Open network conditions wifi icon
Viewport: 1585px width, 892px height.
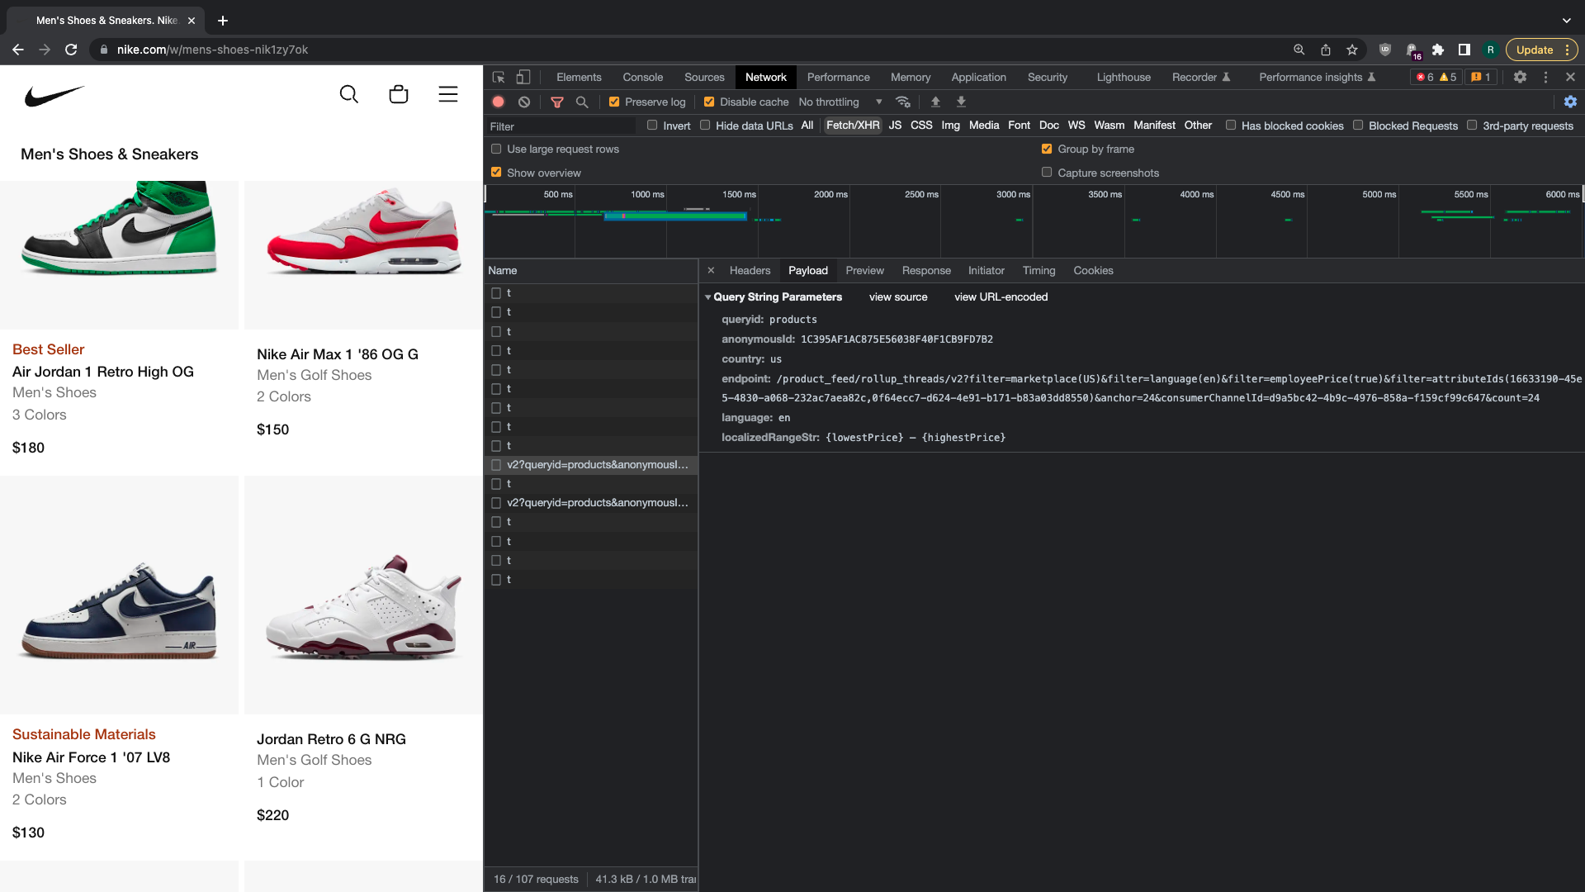[903, 102]
